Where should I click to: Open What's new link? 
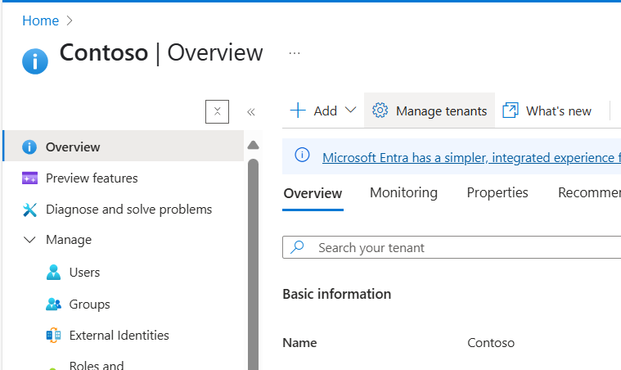point(559,111)
